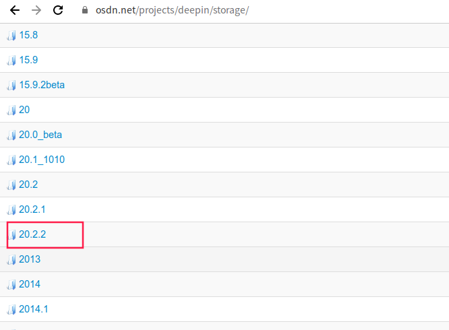Viewport: 449px width, 330px height.
Task: Open the 15.9.2beta folder link
Action: coord(42,85)
